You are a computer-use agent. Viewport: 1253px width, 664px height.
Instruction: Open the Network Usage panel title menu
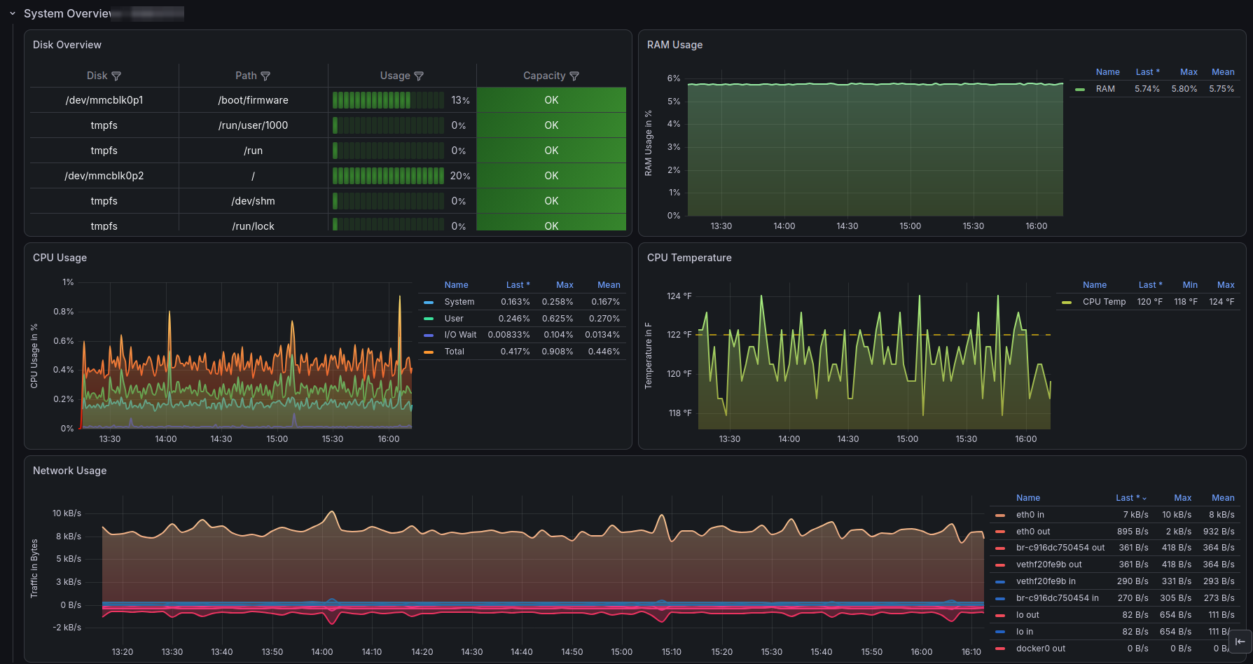click(x=70, y=471)
